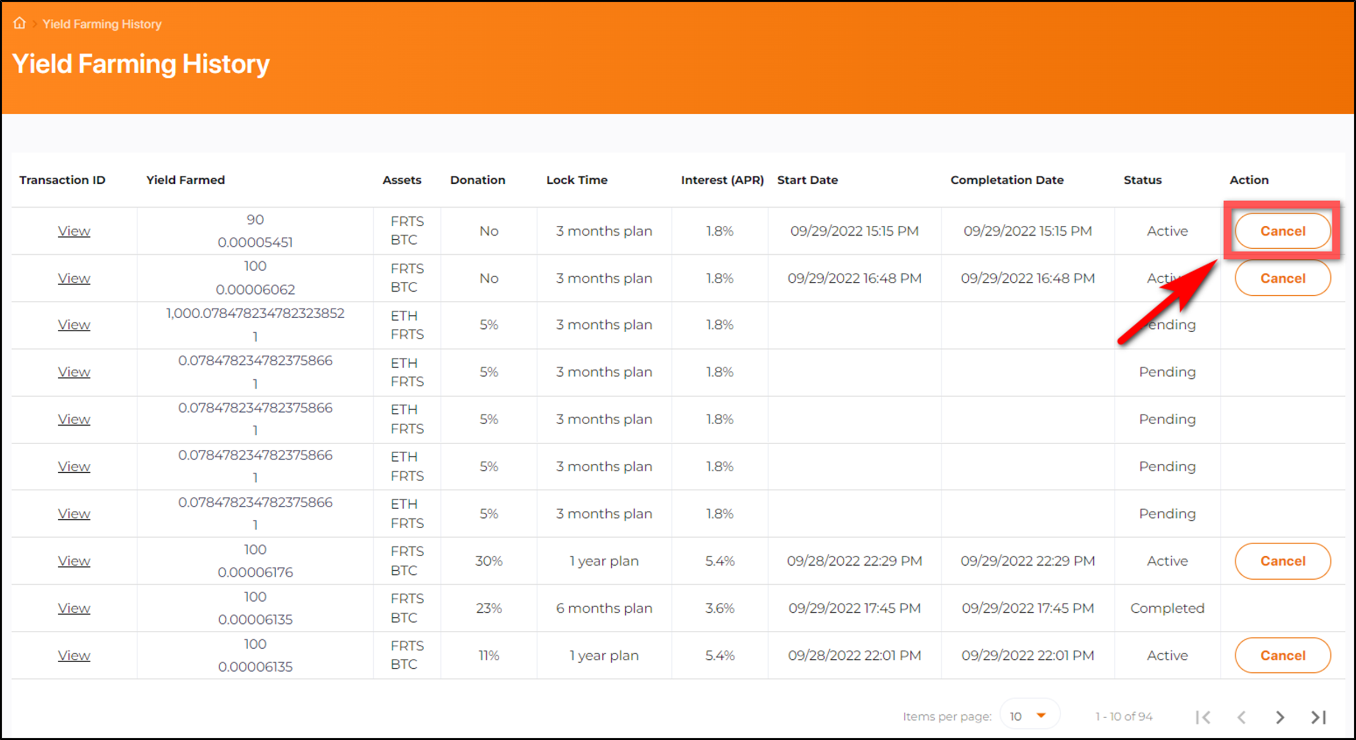
Task: View the last row's transaction ID
Action: click(74, 655)
